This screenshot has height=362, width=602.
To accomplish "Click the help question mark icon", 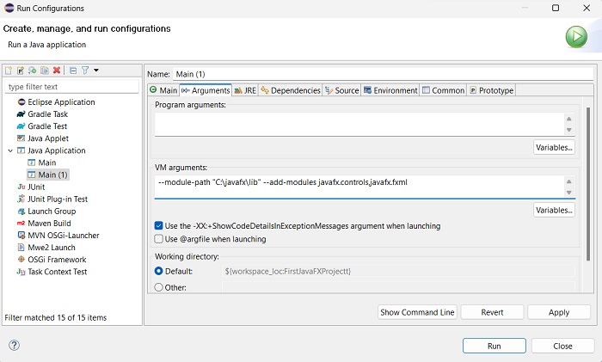I will coord(14,346).
